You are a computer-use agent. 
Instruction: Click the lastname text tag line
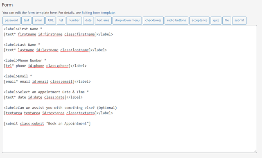click(x=55, y=50)
